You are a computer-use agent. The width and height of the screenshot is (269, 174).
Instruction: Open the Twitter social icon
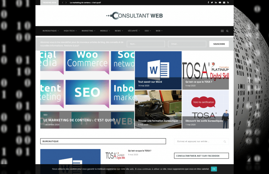[x=212, y=3]
